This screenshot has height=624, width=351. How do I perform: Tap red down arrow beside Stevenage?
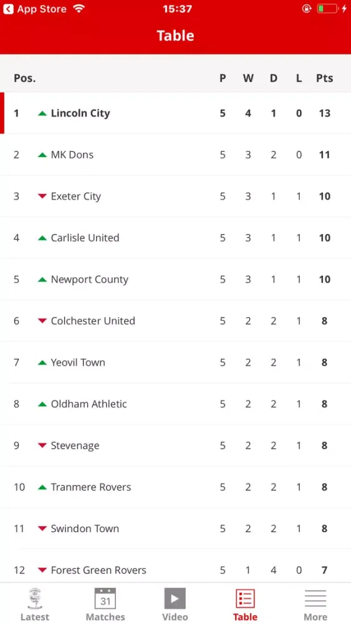pyautogui.click(x=42, y=446)
